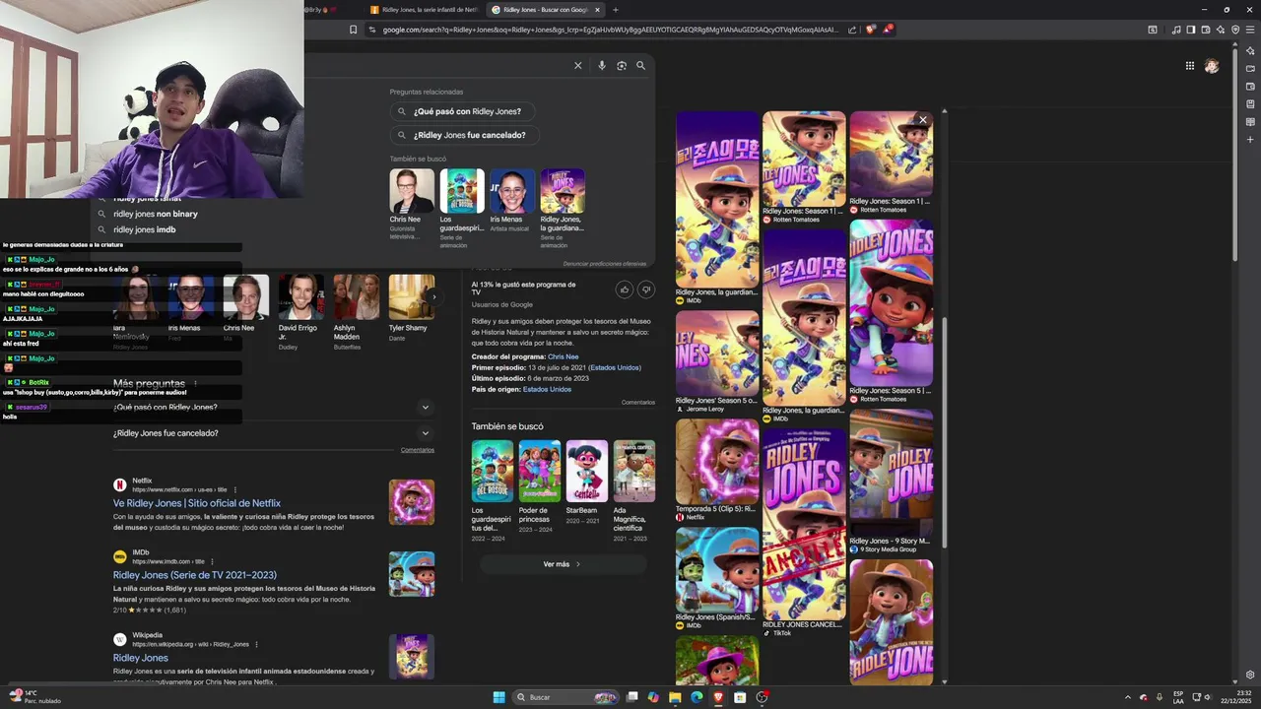
Task: Click the address bar URL field
Action: (611, 30)
